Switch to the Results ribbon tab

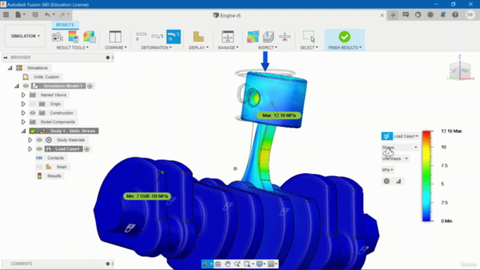[x=65, y=25]
